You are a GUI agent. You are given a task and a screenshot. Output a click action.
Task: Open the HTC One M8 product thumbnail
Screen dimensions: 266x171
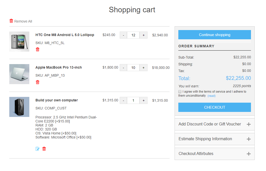click(19, 42)
